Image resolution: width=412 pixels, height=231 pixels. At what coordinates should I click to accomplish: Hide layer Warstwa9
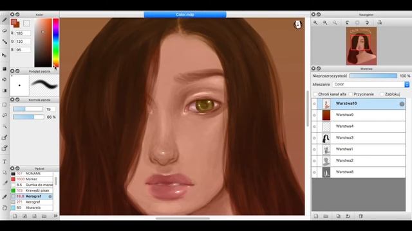tap(314, 116)
